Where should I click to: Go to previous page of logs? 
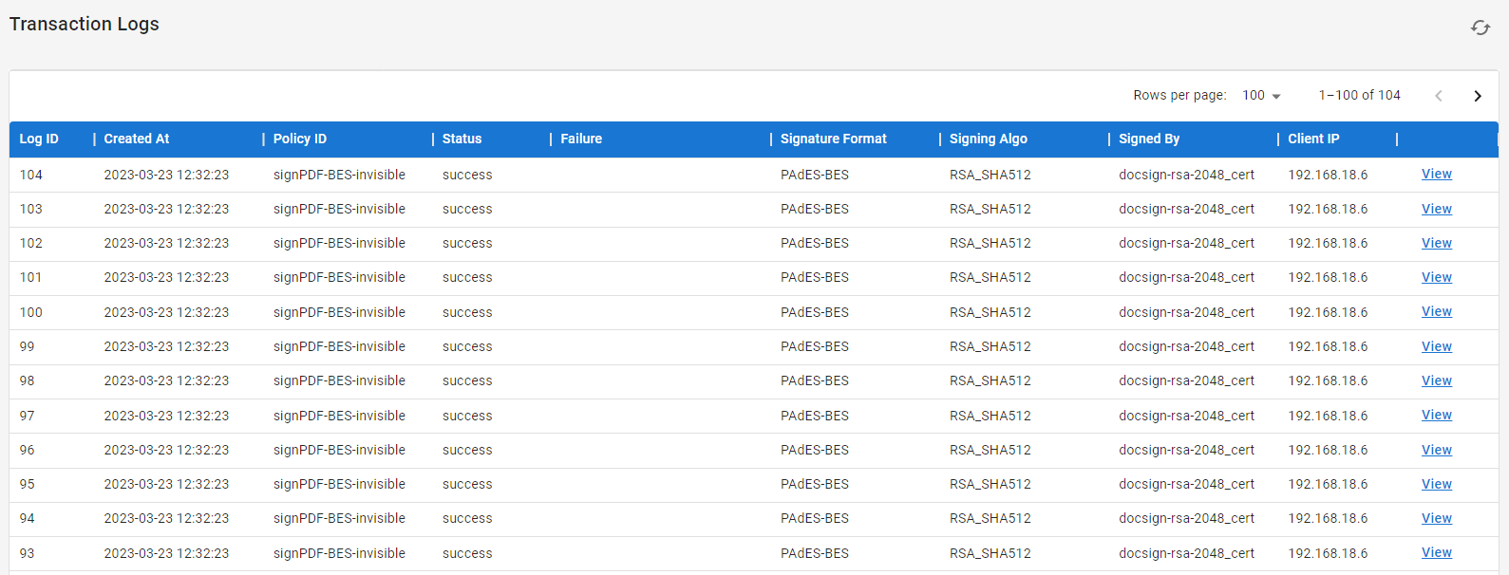[1438, 96]
